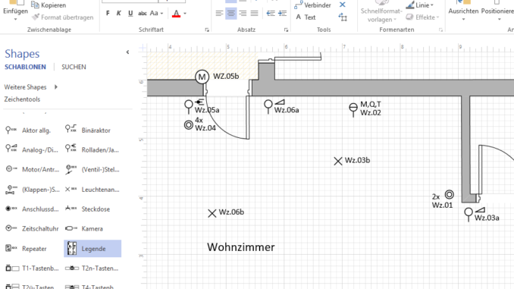Select the (Klappen-)S... shape
Image resolution: width=514 pixels, height=289 pixels.
pyautogui.click(x=32, y=190)
